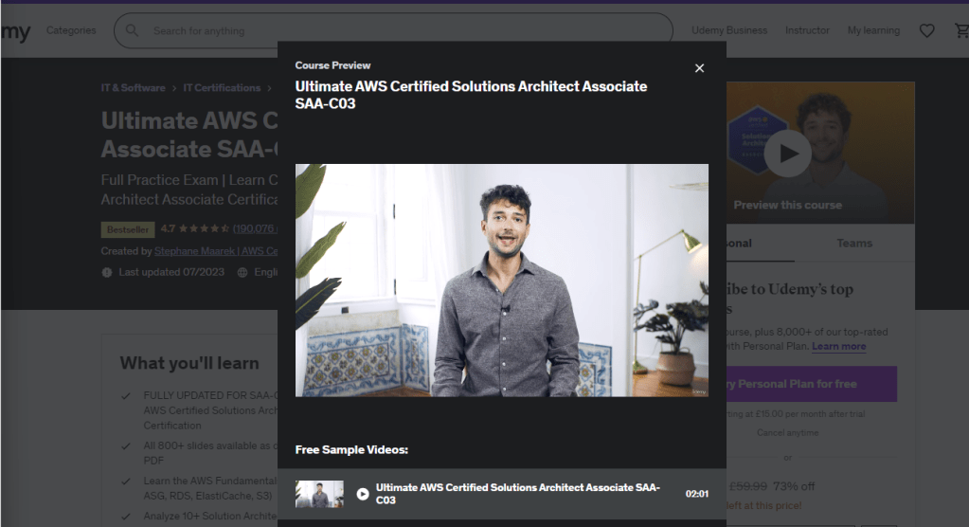
Task: Click the search magnifier icon
Action: pos(132,30)
